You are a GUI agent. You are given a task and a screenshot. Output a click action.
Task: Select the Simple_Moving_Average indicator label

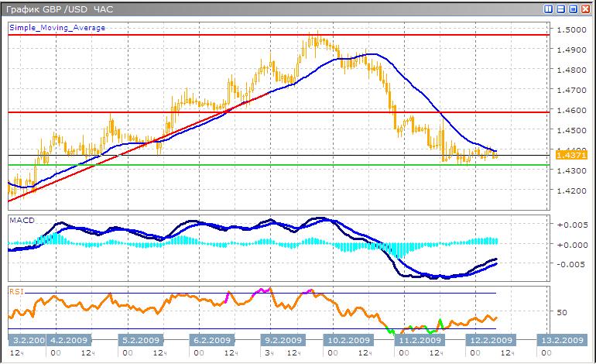[x=57, y=28]
